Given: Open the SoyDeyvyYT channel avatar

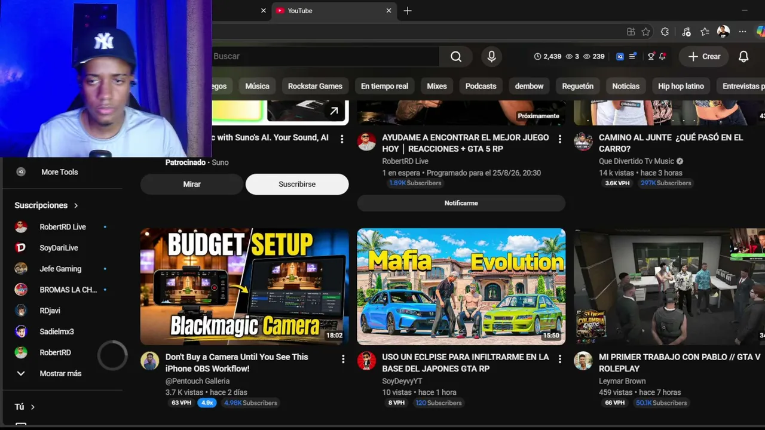Looking at the screenshot, I should [x=366, y=361].
